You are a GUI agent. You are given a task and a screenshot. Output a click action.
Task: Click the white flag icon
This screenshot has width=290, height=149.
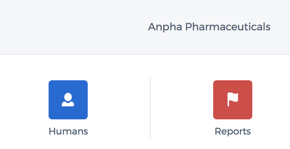(x=233, y=99)
